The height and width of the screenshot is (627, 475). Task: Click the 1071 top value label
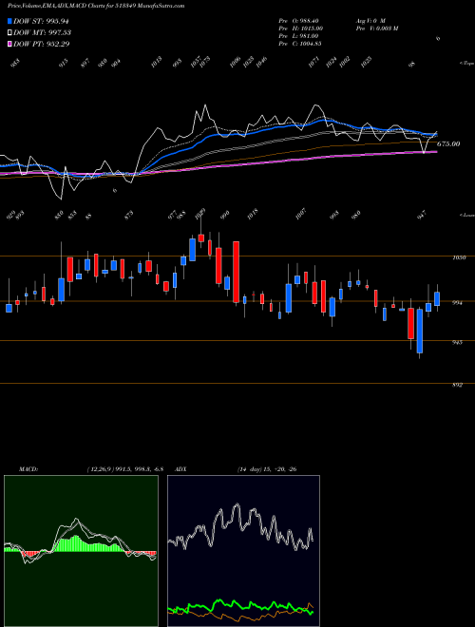click(314, 62)
